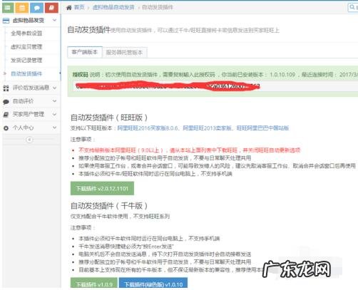Click the green shortcut icon button

(8, 8)
